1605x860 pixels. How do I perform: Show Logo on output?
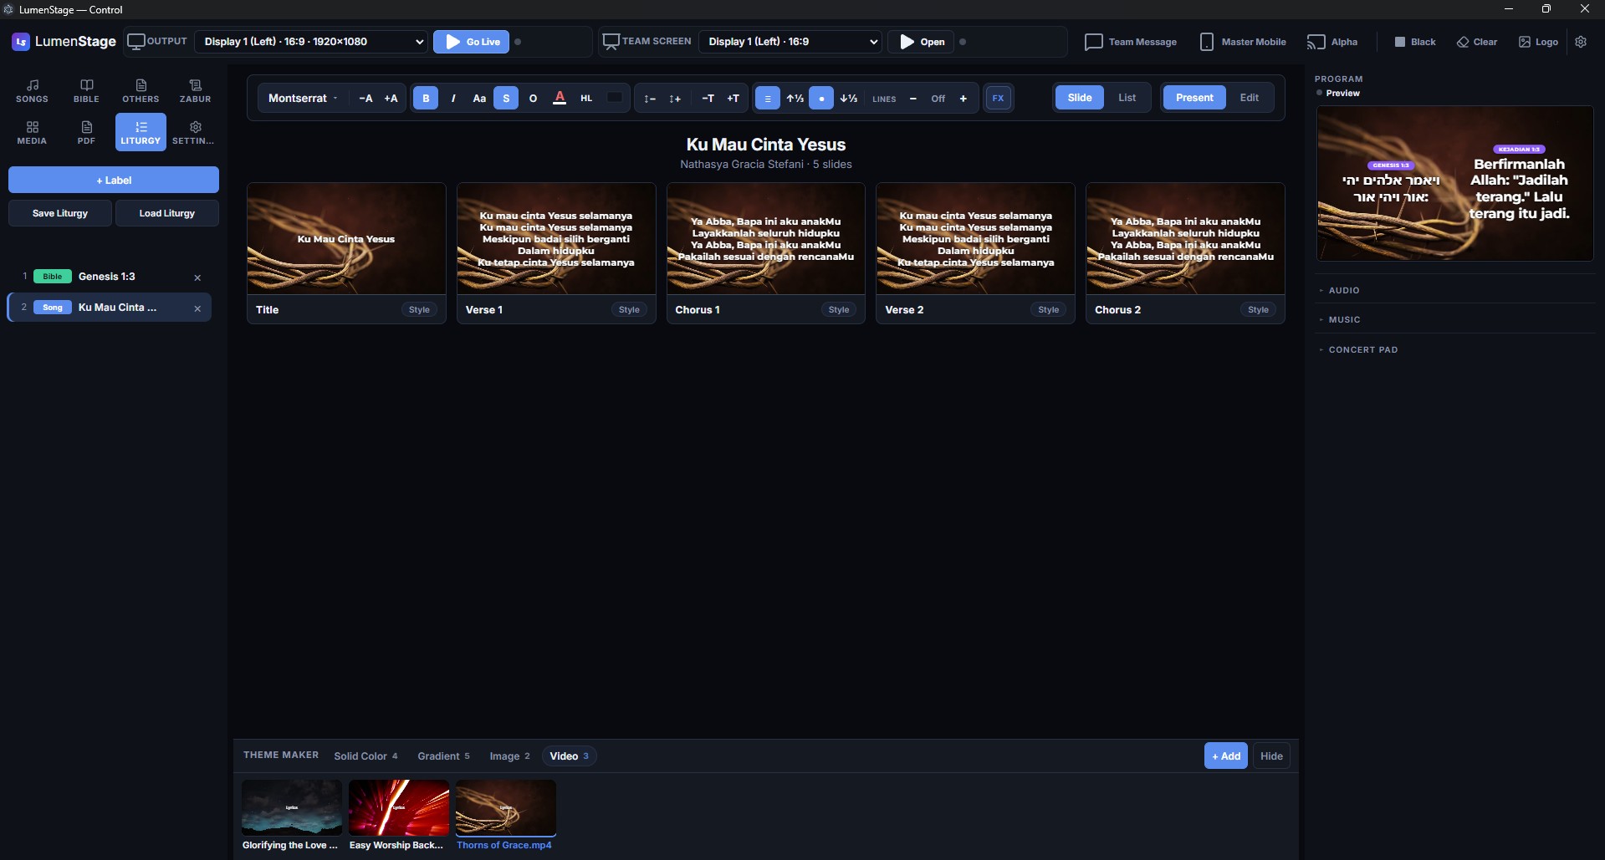click(x=1538, y=41)
